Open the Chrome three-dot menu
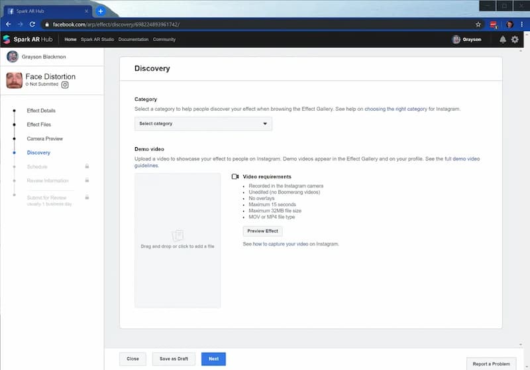Screen dimensions: 530x370 click(x=521, y=25)
